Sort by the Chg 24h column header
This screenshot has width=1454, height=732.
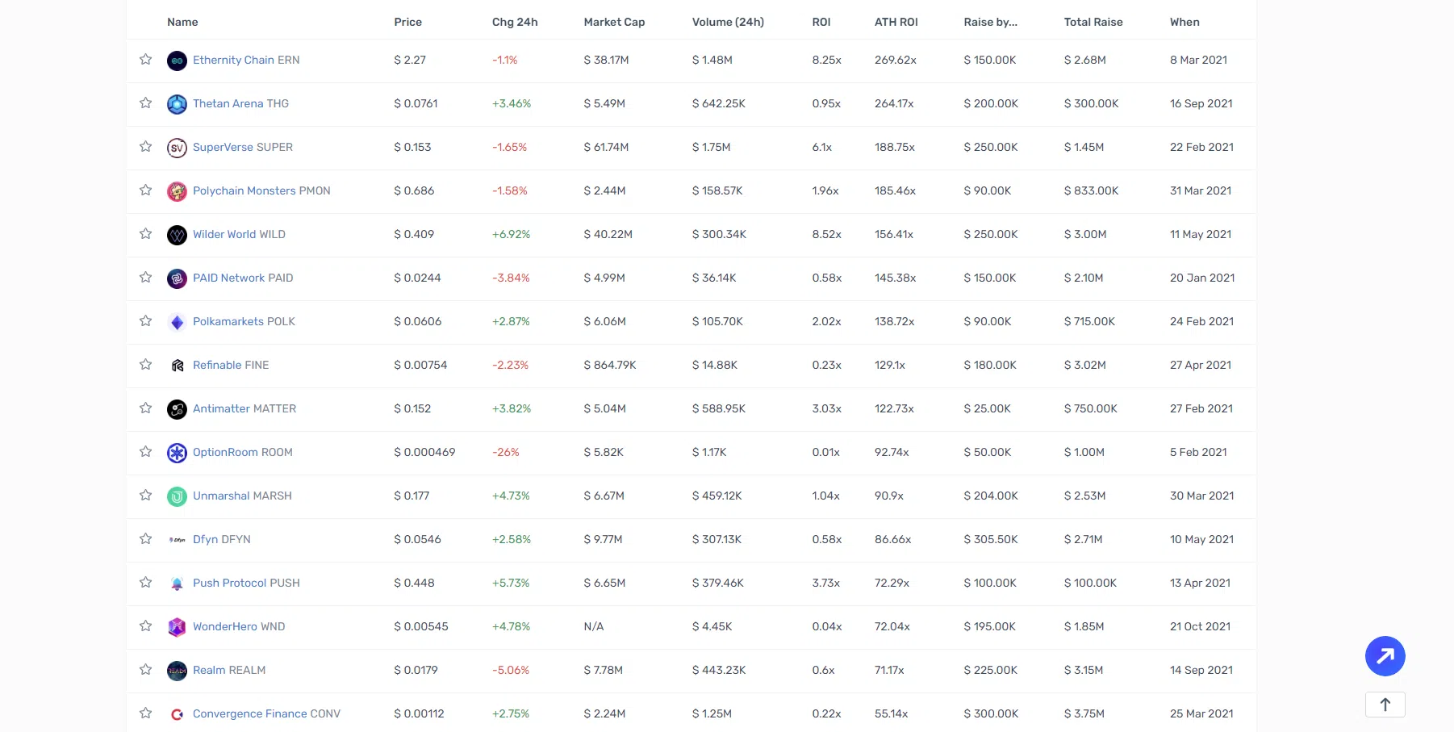click(x=515, y=22)
